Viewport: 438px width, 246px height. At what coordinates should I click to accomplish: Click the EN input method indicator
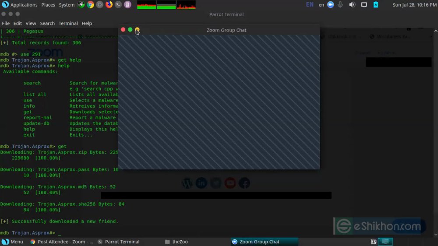(310, 5)
